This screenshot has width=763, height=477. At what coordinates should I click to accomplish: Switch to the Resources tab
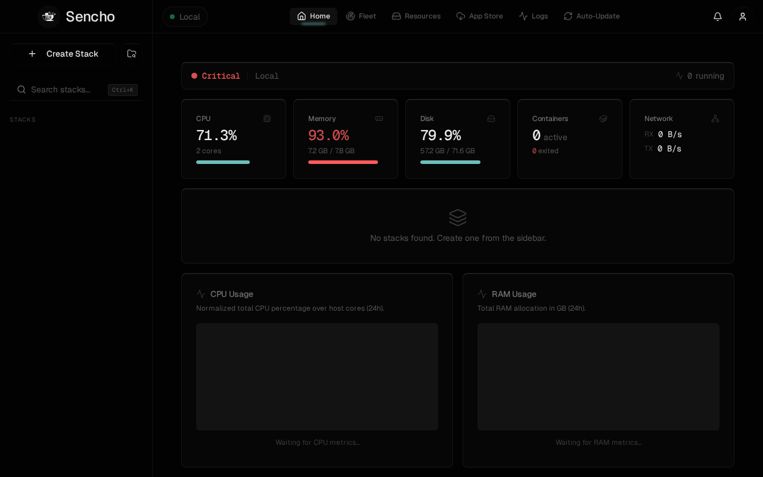(x=416, y=16)
